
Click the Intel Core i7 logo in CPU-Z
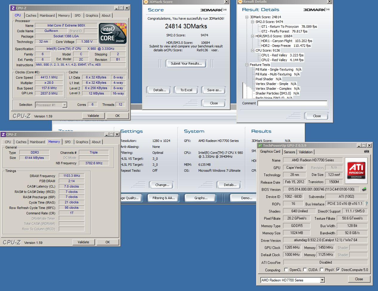click(113, 33)
